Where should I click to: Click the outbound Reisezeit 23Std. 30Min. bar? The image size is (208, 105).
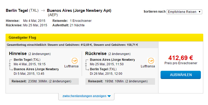coord(44,81)
